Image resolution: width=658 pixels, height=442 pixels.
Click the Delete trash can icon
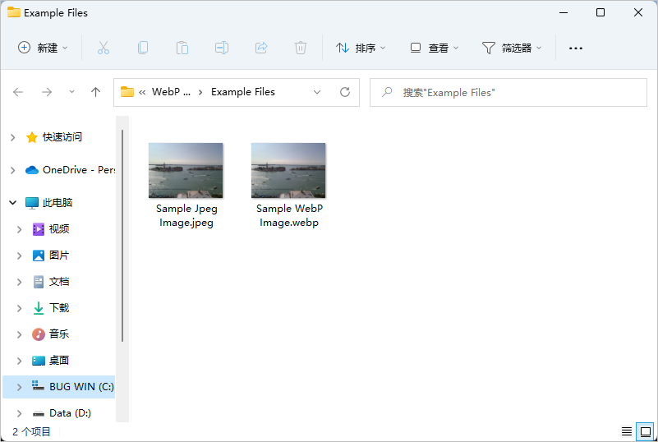301,48
